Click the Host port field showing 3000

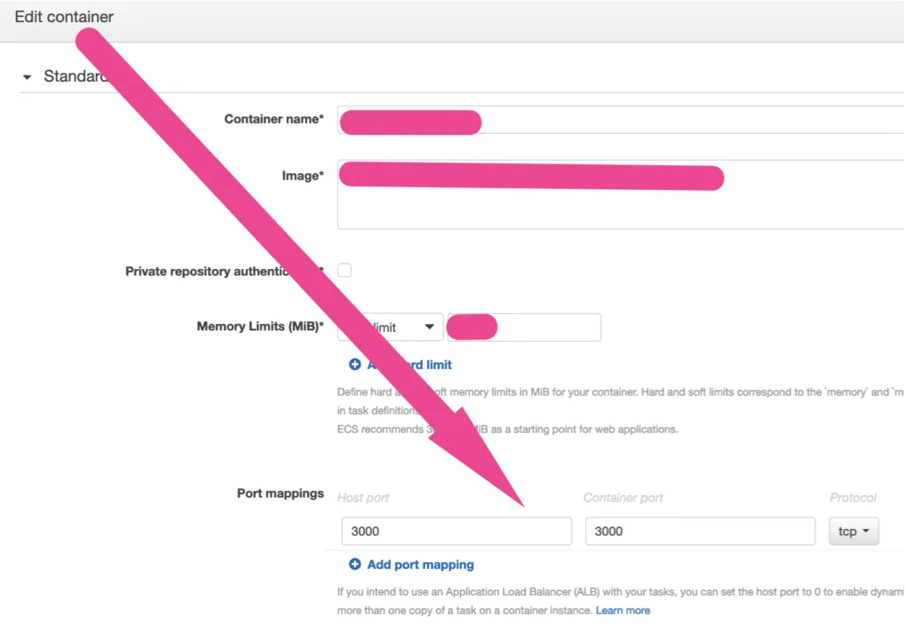(456, 532)
